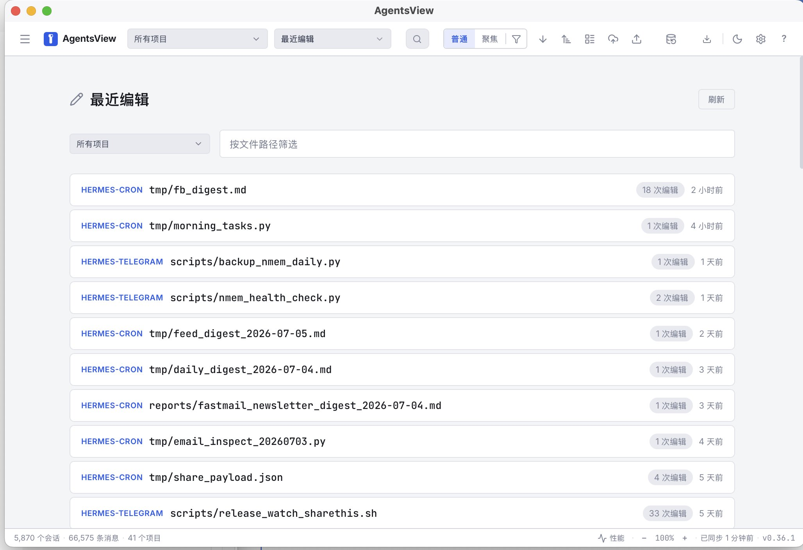
Task: Expand the 最近编辑 toolbar dropdown
Action: [x=332, y=39]
